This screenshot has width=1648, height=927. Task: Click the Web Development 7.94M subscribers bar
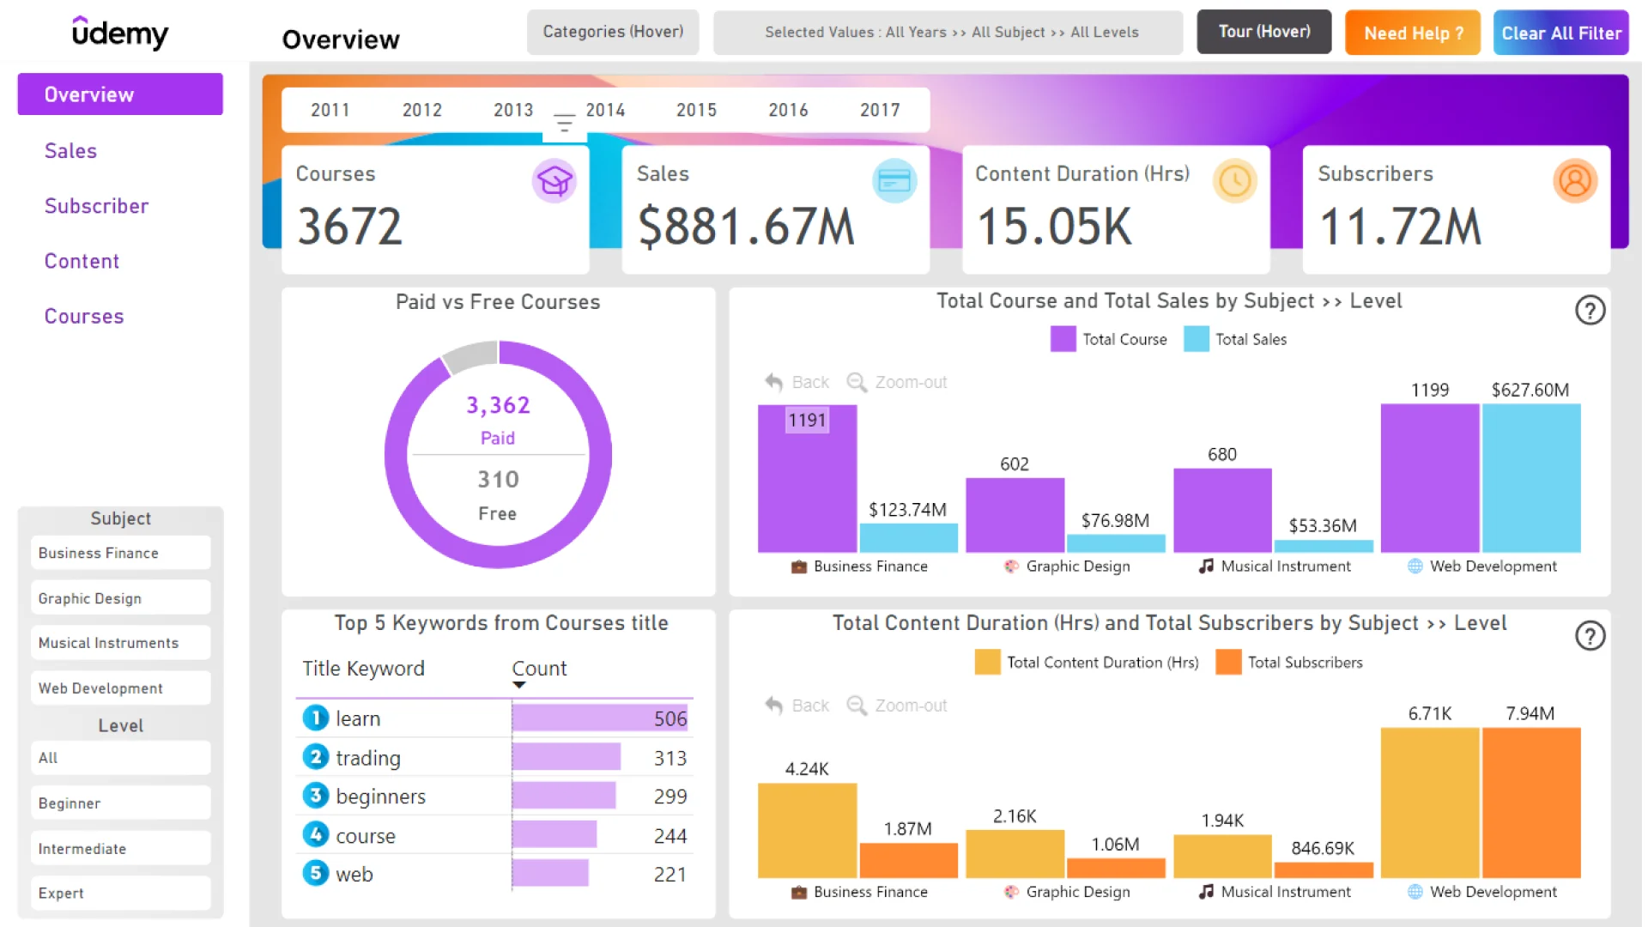pos(1531,803)
